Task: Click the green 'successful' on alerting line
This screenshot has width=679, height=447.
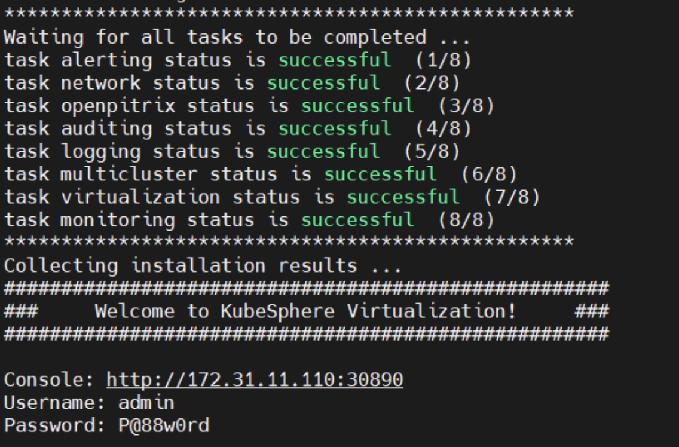Action: point(335,60)
